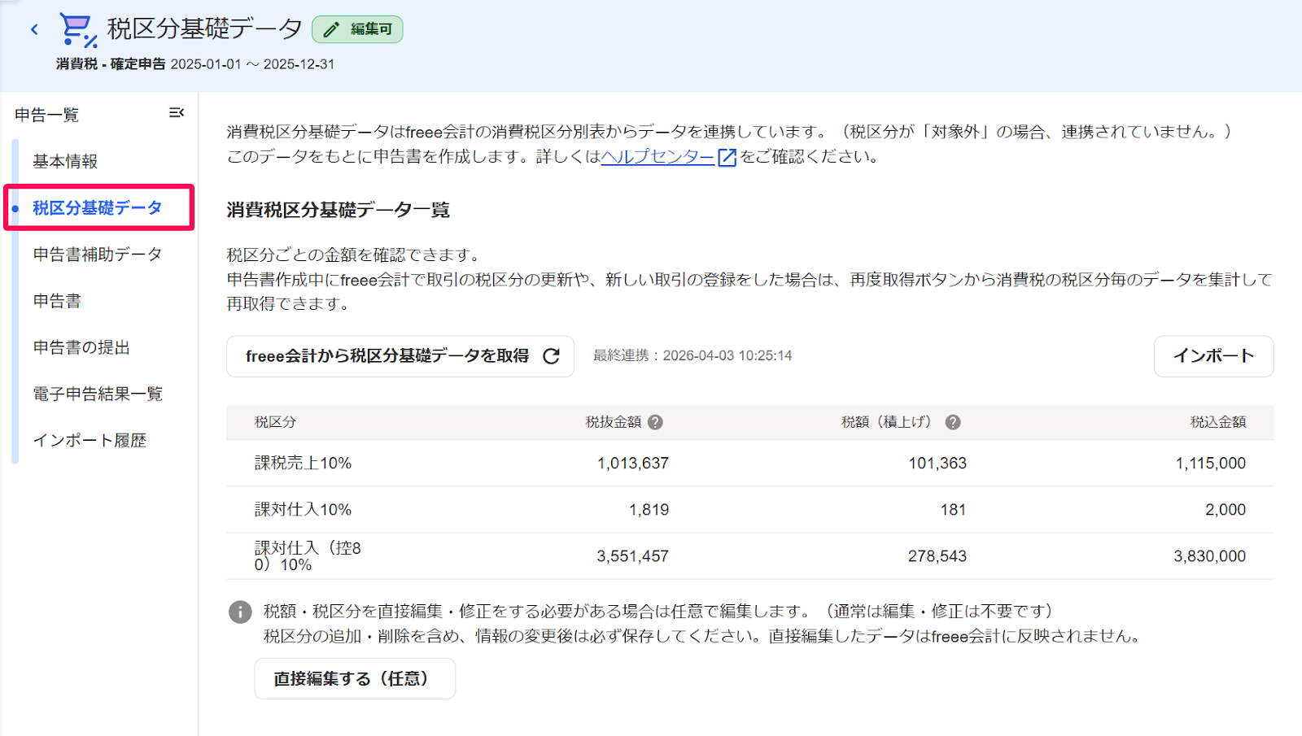Go back using the left chevron arrow
This screenshot has height=736, width=1302.
point(34,30)
